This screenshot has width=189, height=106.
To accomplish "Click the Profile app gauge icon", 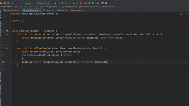I will click(74, 3).
